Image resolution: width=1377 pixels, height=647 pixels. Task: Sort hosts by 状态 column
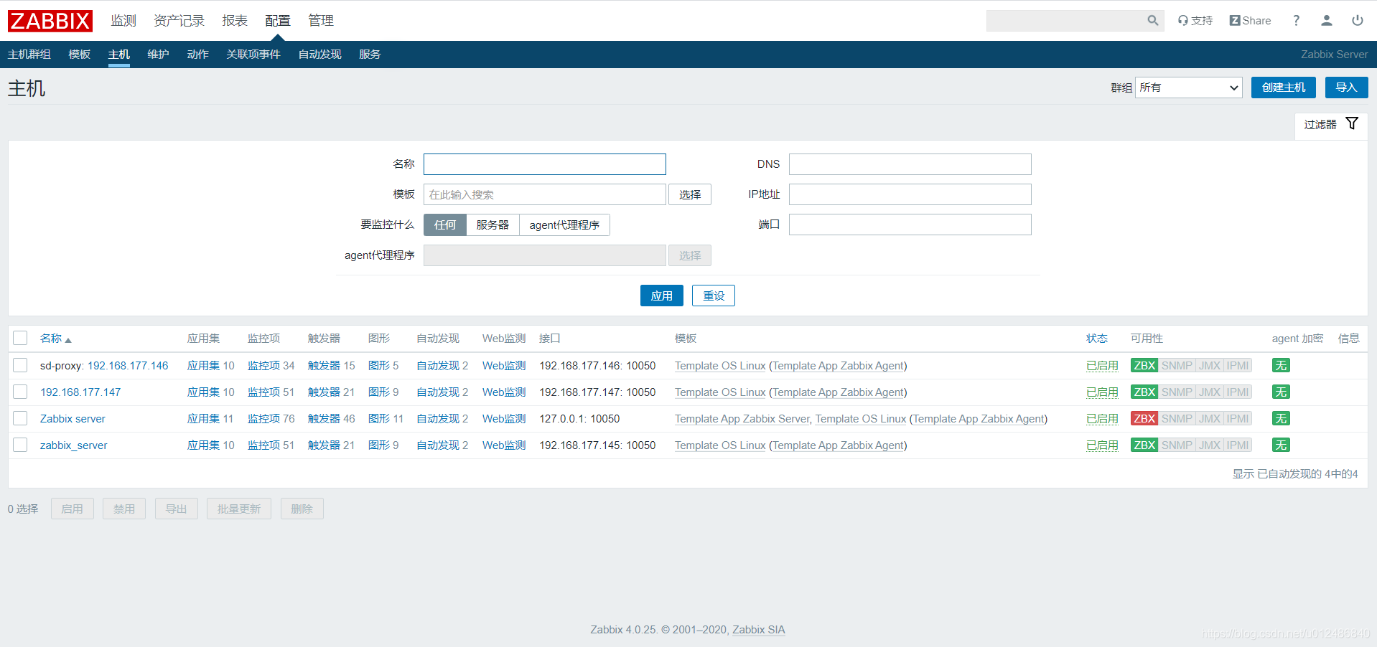click(x=1097, y=339)
